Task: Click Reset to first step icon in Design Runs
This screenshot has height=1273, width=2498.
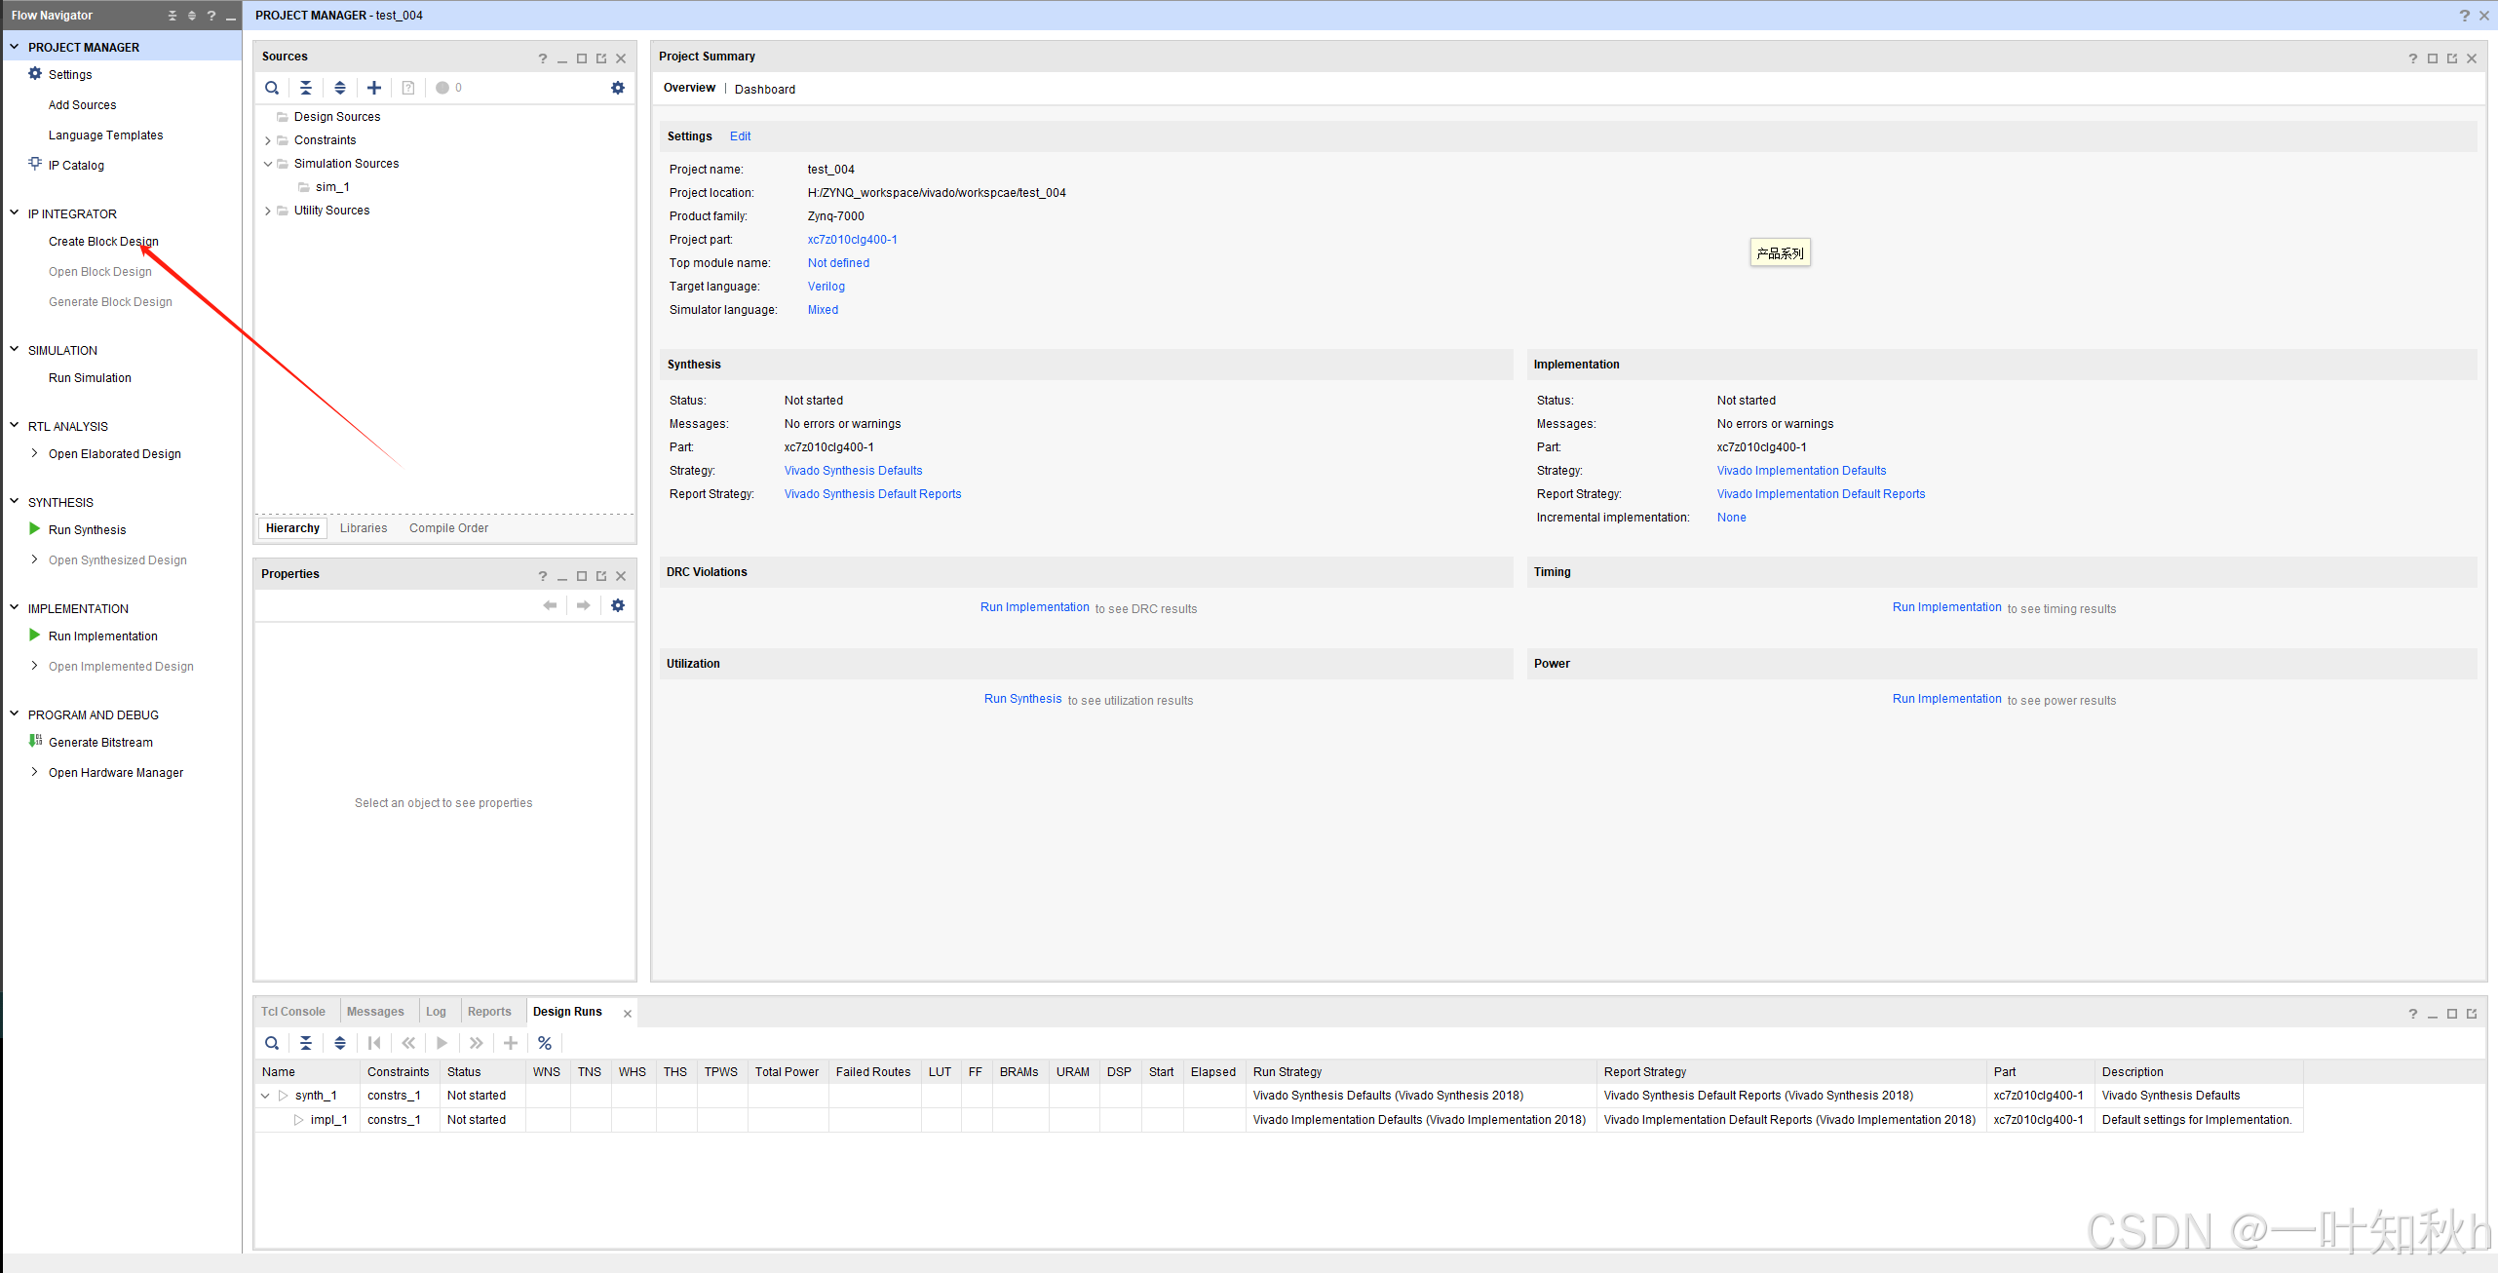Action: point(374,1043)
